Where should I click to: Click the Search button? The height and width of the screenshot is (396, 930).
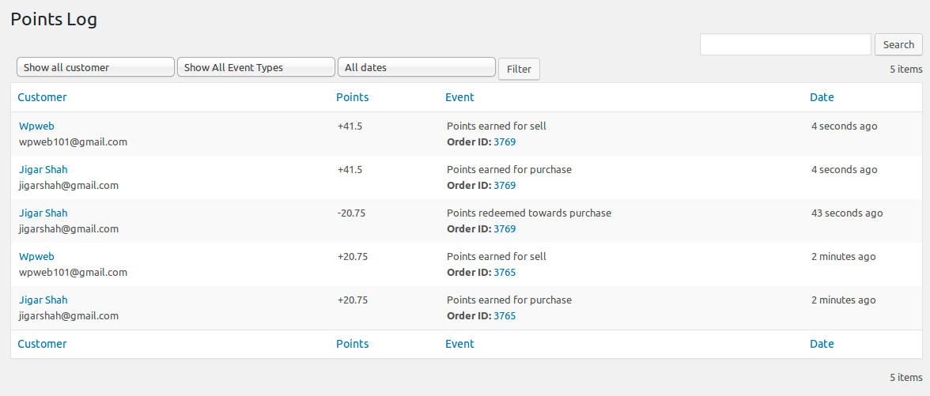[x=898, y=45]
